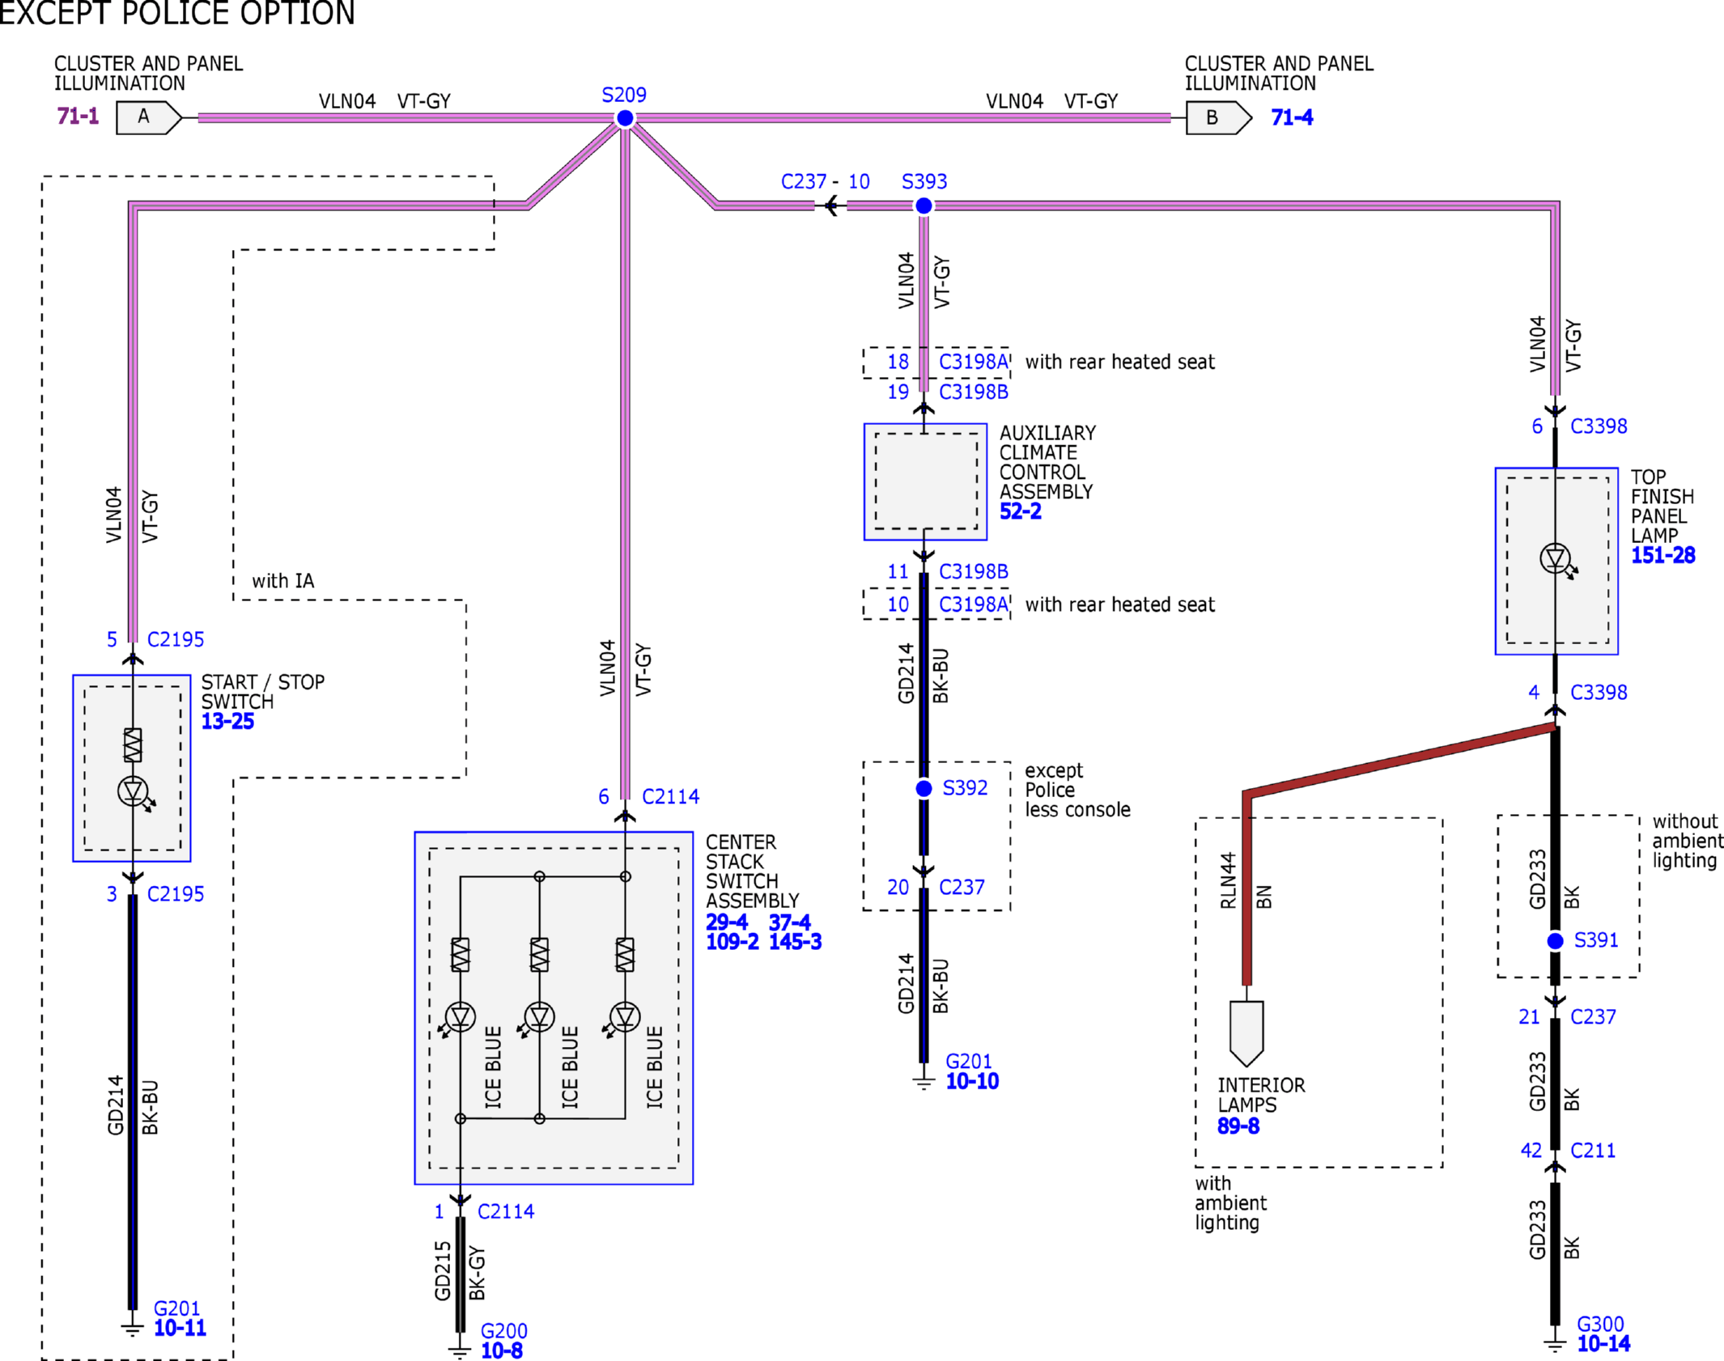This screenshot has width=1724, height=1361.
Task: Click off-page connector arrow B
Action: click(1219, 118)
